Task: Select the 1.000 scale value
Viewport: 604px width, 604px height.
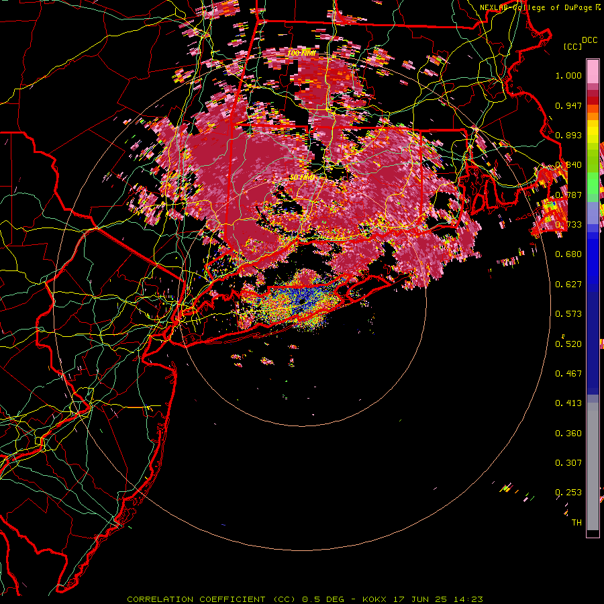Action: coord(568,75)
